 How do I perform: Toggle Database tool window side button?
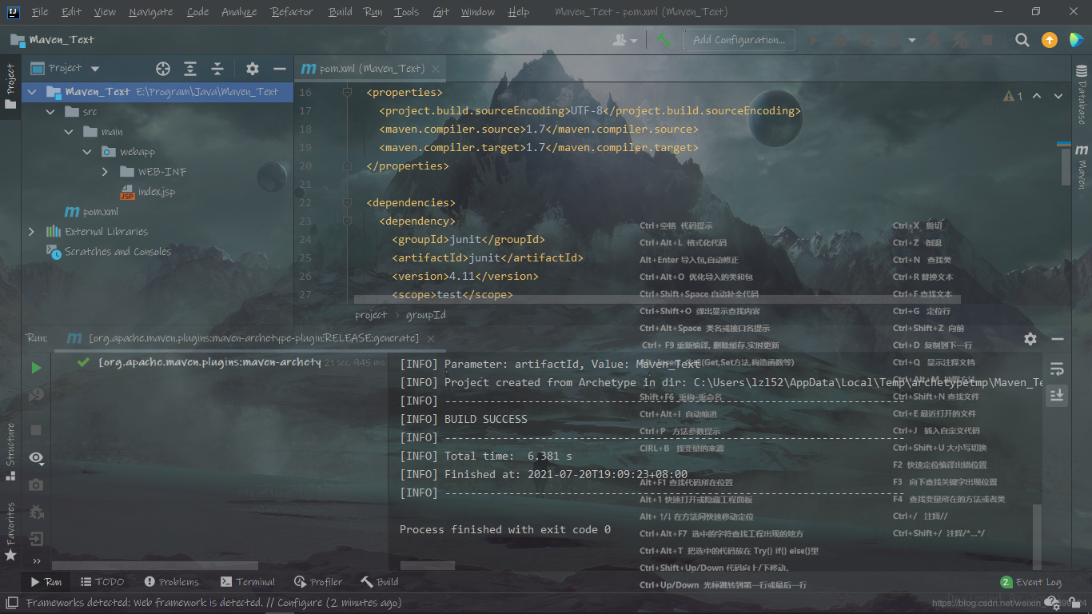click(1082, 94)
